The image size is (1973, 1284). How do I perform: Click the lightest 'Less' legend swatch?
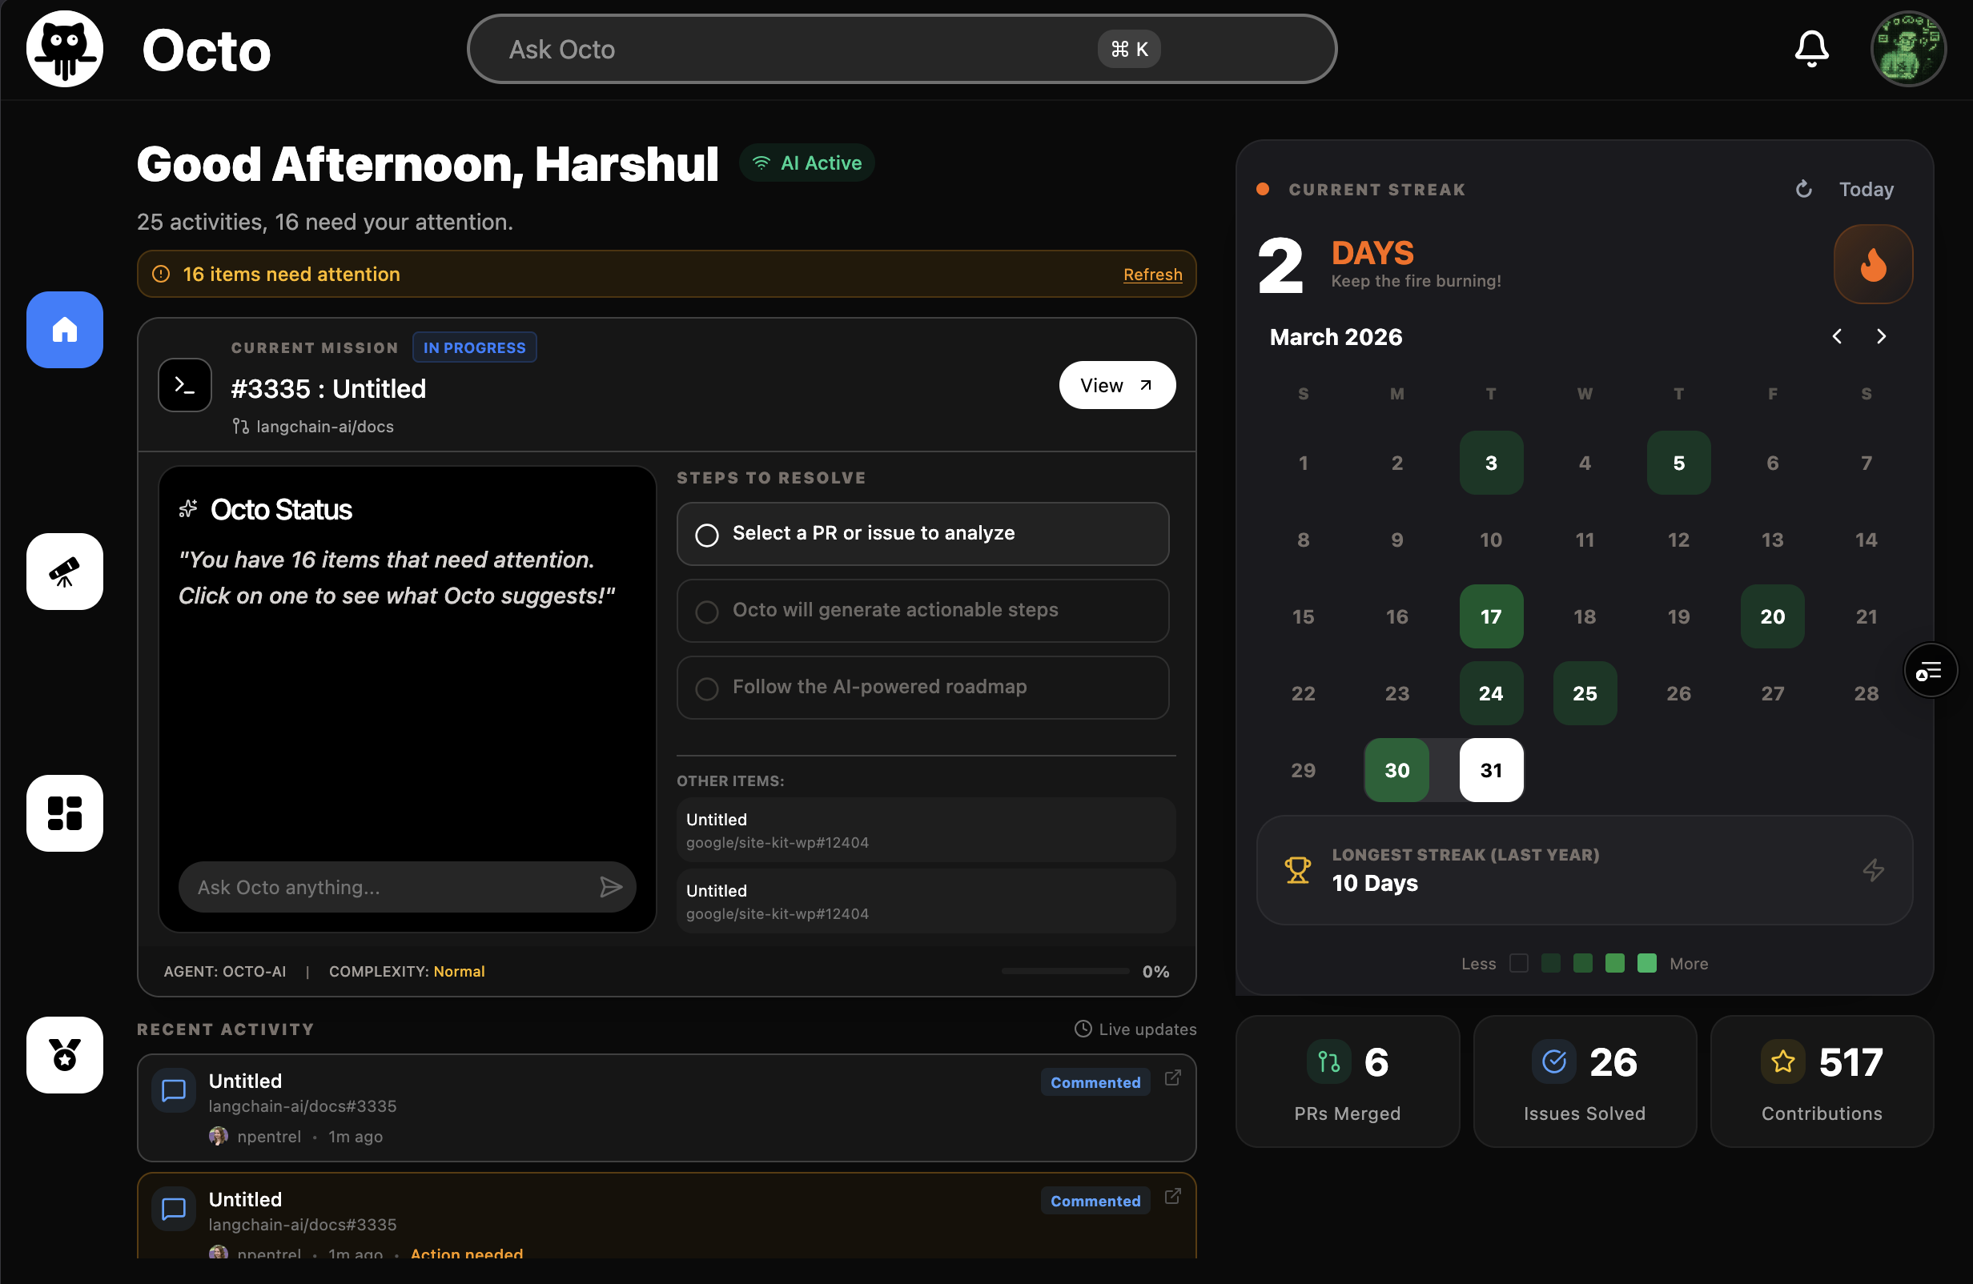tap(1519, 964)
